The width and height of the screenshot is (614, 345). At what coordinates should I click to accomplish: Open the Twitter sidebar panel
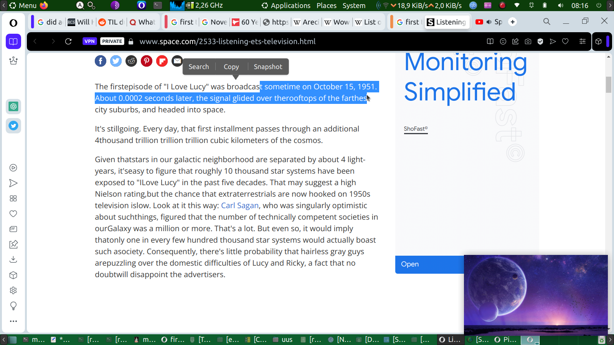[x=13, y=126]
